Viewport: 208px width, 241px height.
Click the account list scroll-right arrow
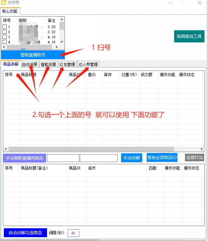pos(57,47)
